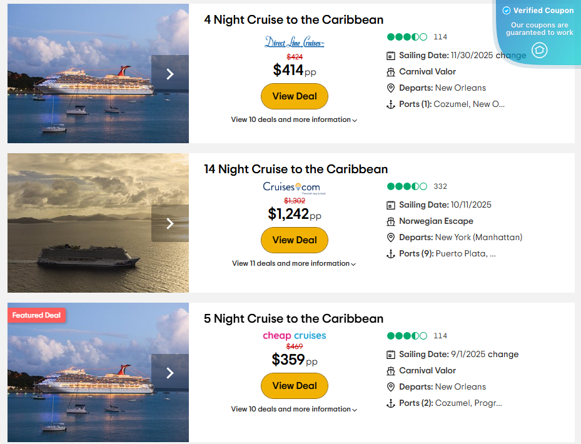Click the star rating for the Norwegian Escape cruise
581x444 pixels.
(x=407, y=186)
